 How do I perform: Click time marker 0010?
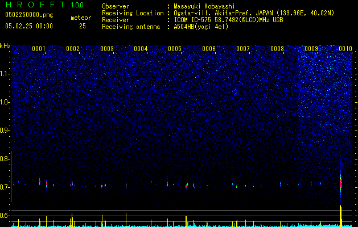tap(345, 49)
